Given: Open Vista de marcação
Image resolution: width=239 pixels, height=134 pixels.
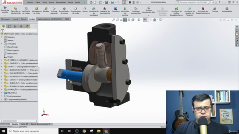Looking at the screenshot, I should coord(54,11).
